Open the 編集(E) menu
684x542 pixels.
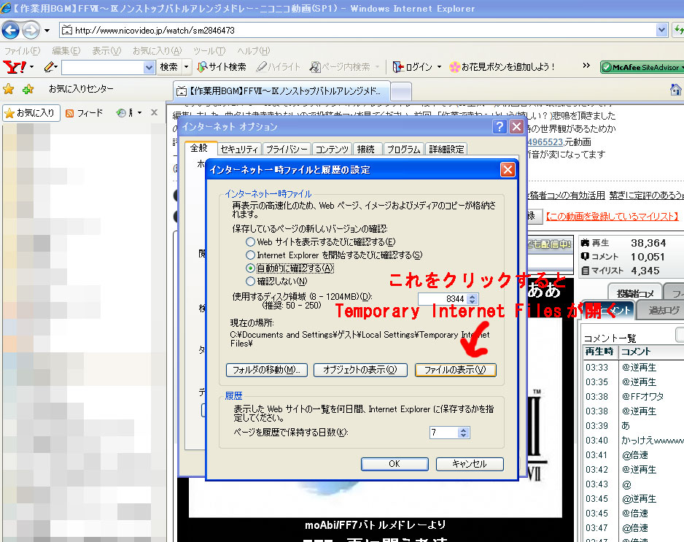(x=66, y=51)
